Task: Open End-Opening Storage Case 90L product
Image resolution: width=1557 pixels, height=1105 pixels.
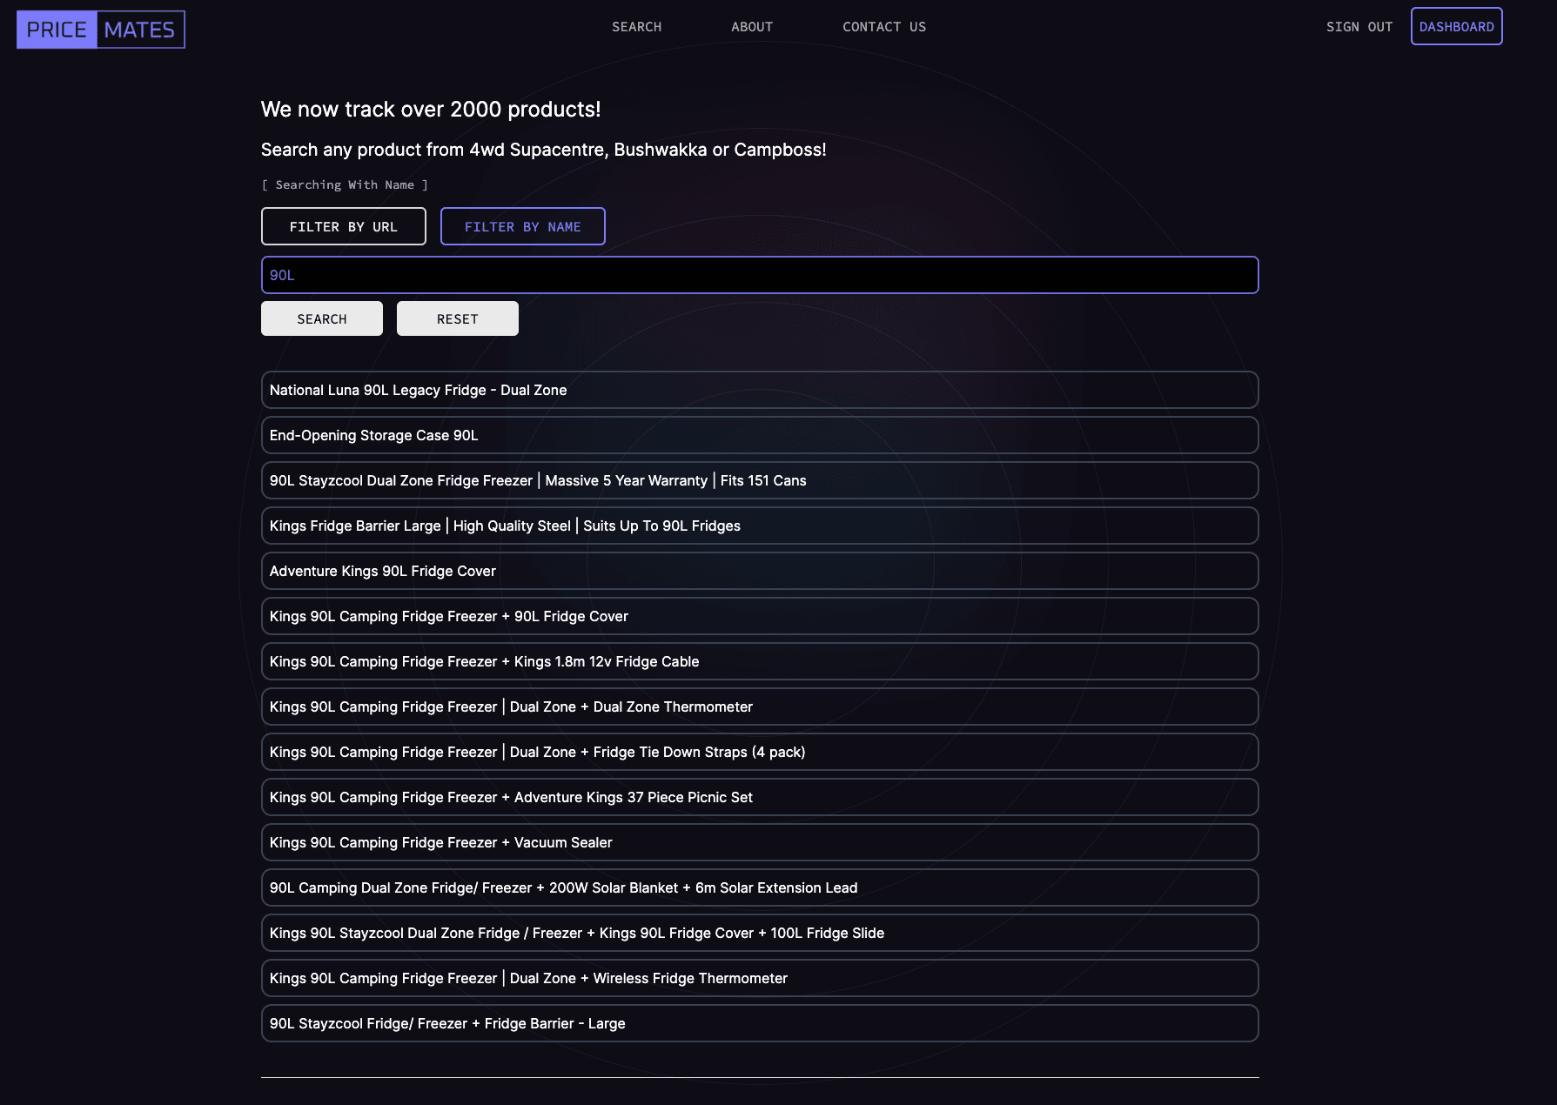Action: click(x=759, y=435)
